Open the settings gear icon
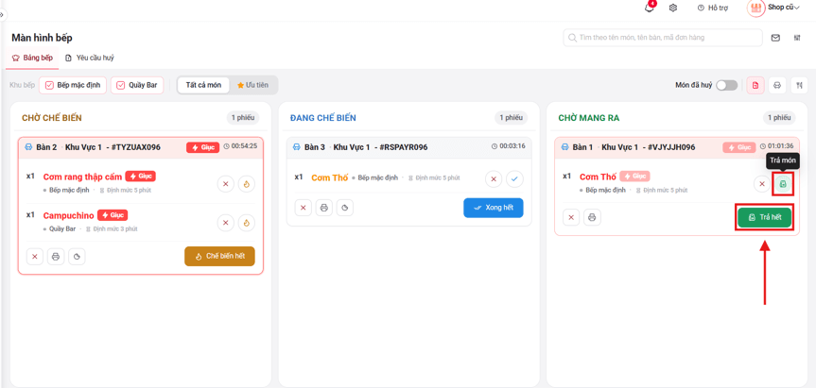This screenshot has width=816, height=388. coord(673,8)
